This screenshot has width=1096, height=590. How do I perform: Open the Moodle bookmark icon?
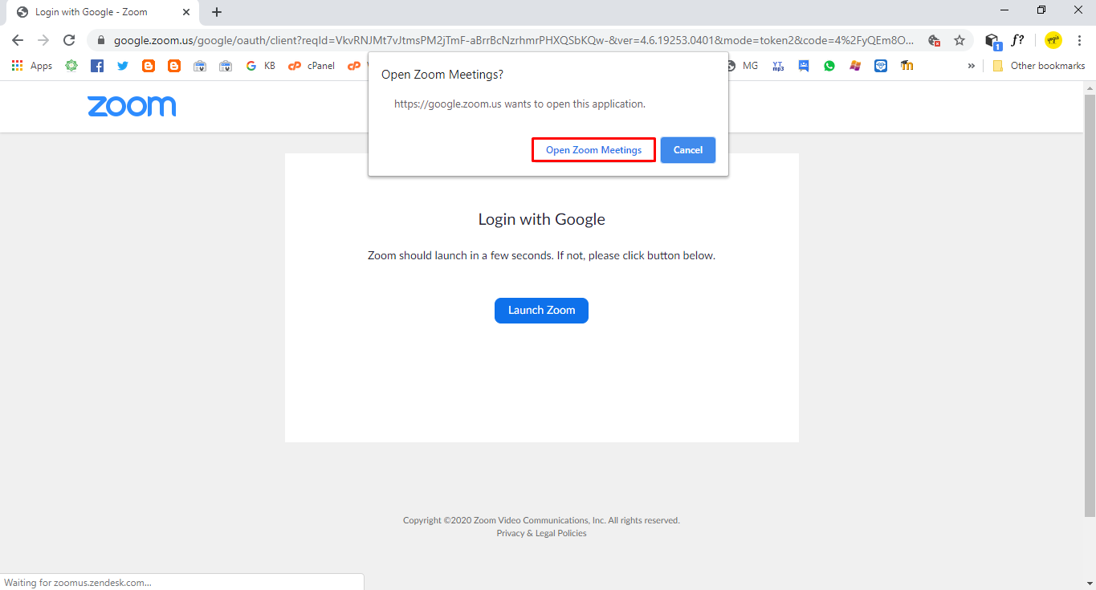[x=907, y=66]
